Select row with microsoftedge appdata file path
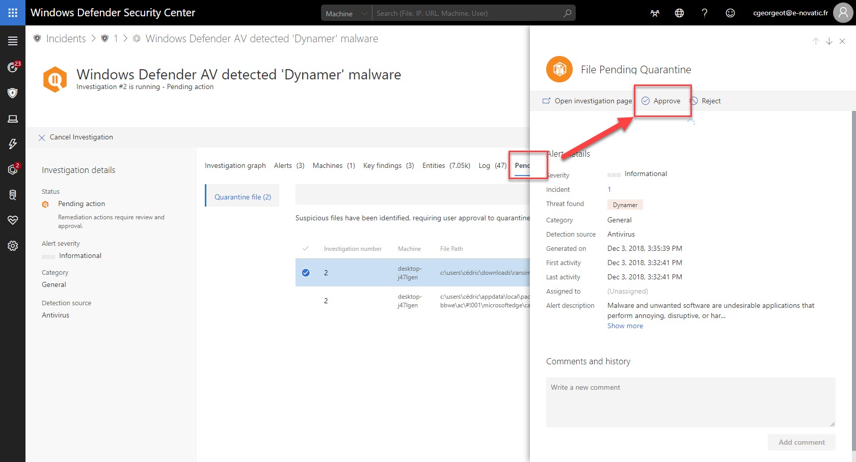856x462 pixels. coord(413,301)
